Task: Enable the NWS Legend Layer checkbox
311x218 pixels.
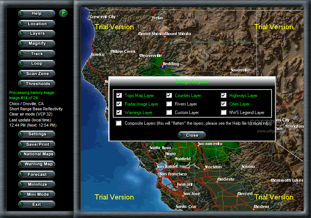Action: point(223,113)
